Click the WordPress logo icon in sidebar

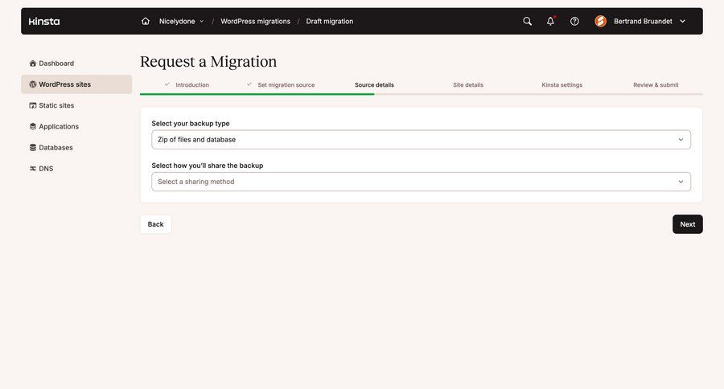tap(33, 84)
